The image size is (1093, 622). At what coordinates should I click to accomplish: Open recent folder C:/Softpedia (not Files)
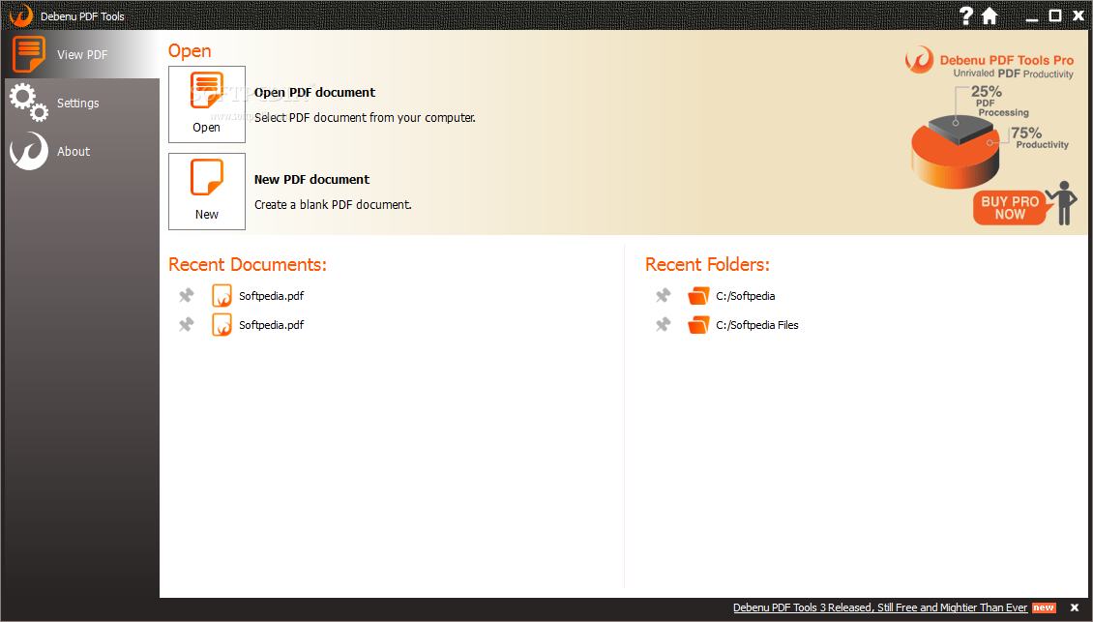[745, 296]
